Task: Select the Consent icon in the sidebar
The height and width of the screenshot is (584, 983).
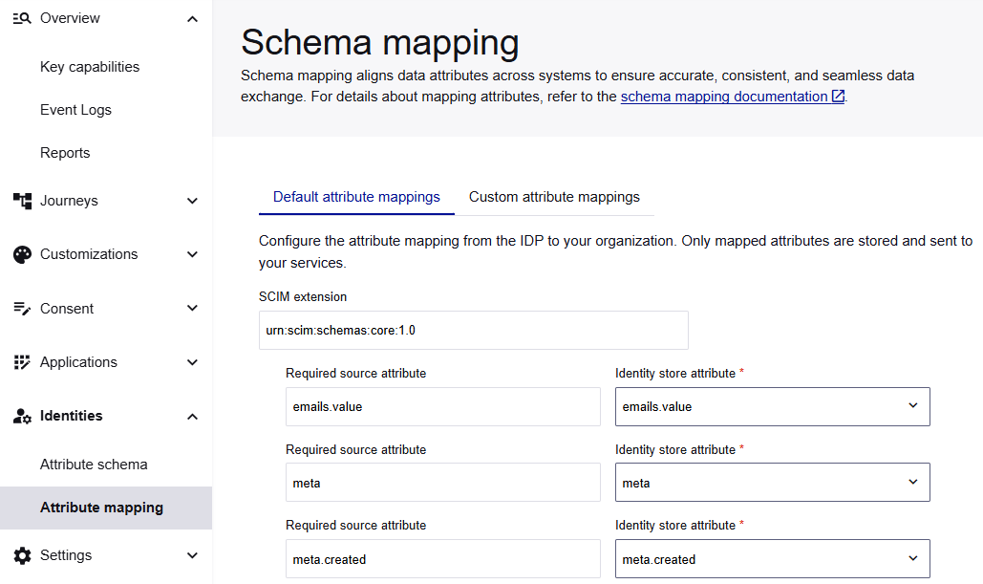Action: [x=22, y=308]
